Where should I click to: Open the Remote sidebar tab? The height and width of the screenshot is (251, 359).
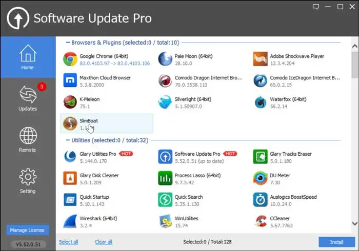pos(28,140)
